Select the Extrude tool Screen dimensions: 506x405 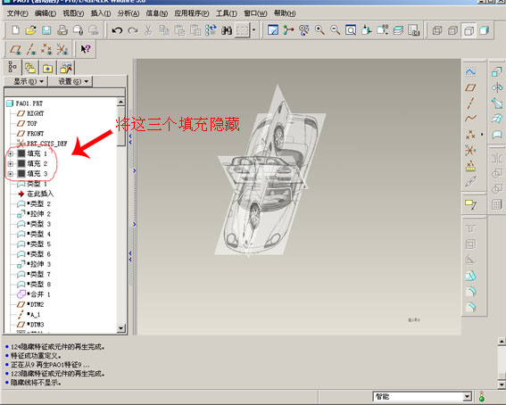[497, 71]
